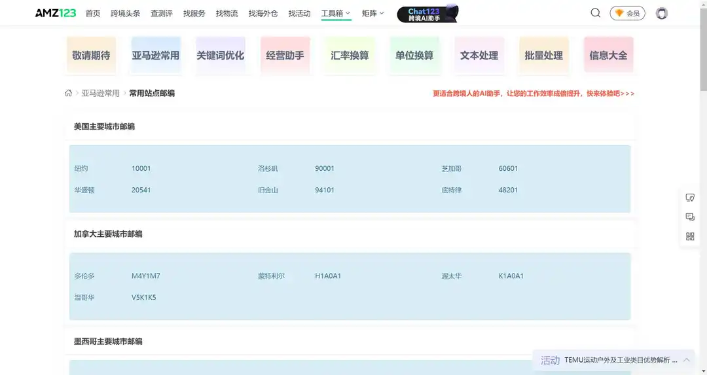Select the 敬请期待 category card
The width and height of the screenshot is (707, 375).
point(91,55)
